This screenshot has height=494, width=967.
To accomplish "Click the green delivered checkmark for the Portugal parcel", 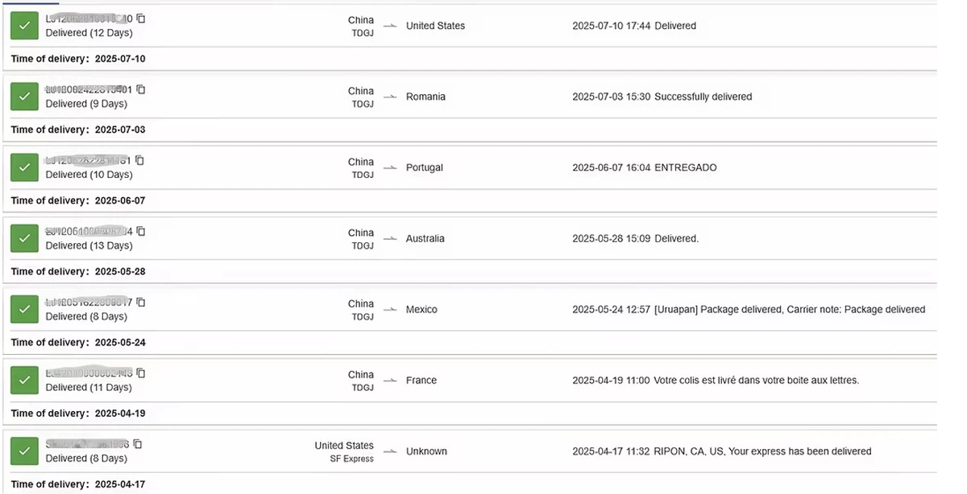I will [x=24, y=167].
